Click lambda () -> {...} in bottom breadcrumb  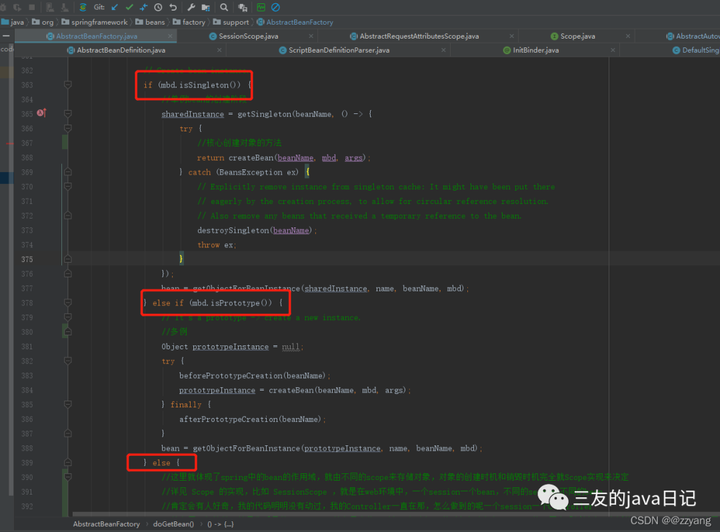coord(221,524)
